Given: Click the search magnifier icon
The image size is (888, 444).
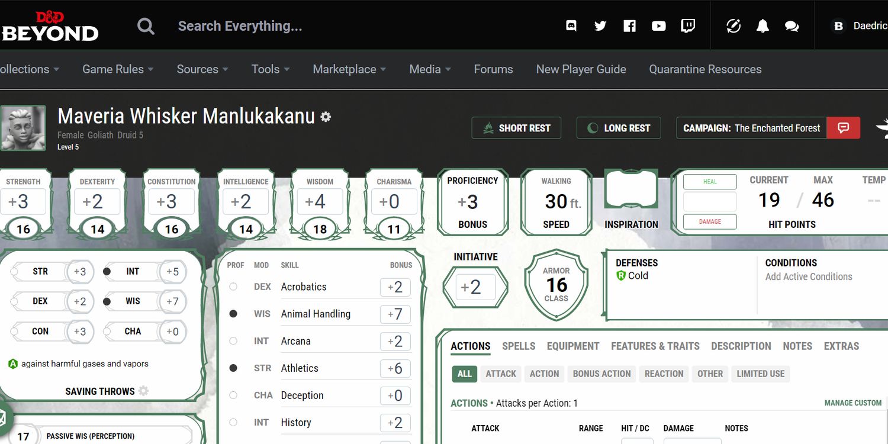Looking at the screenshot, I should coord(146,26).
